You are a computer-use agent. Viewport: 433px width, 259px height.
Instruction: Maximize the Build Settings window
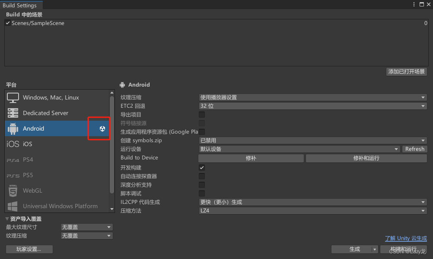[422, 4]
